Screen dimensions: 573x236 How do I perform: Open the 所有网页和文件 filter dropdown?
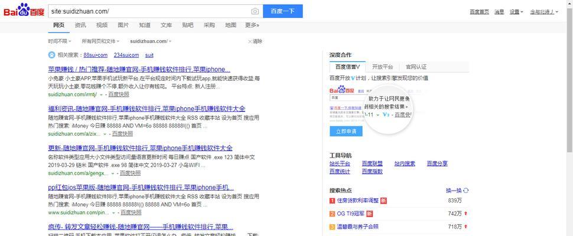[100, 41]
